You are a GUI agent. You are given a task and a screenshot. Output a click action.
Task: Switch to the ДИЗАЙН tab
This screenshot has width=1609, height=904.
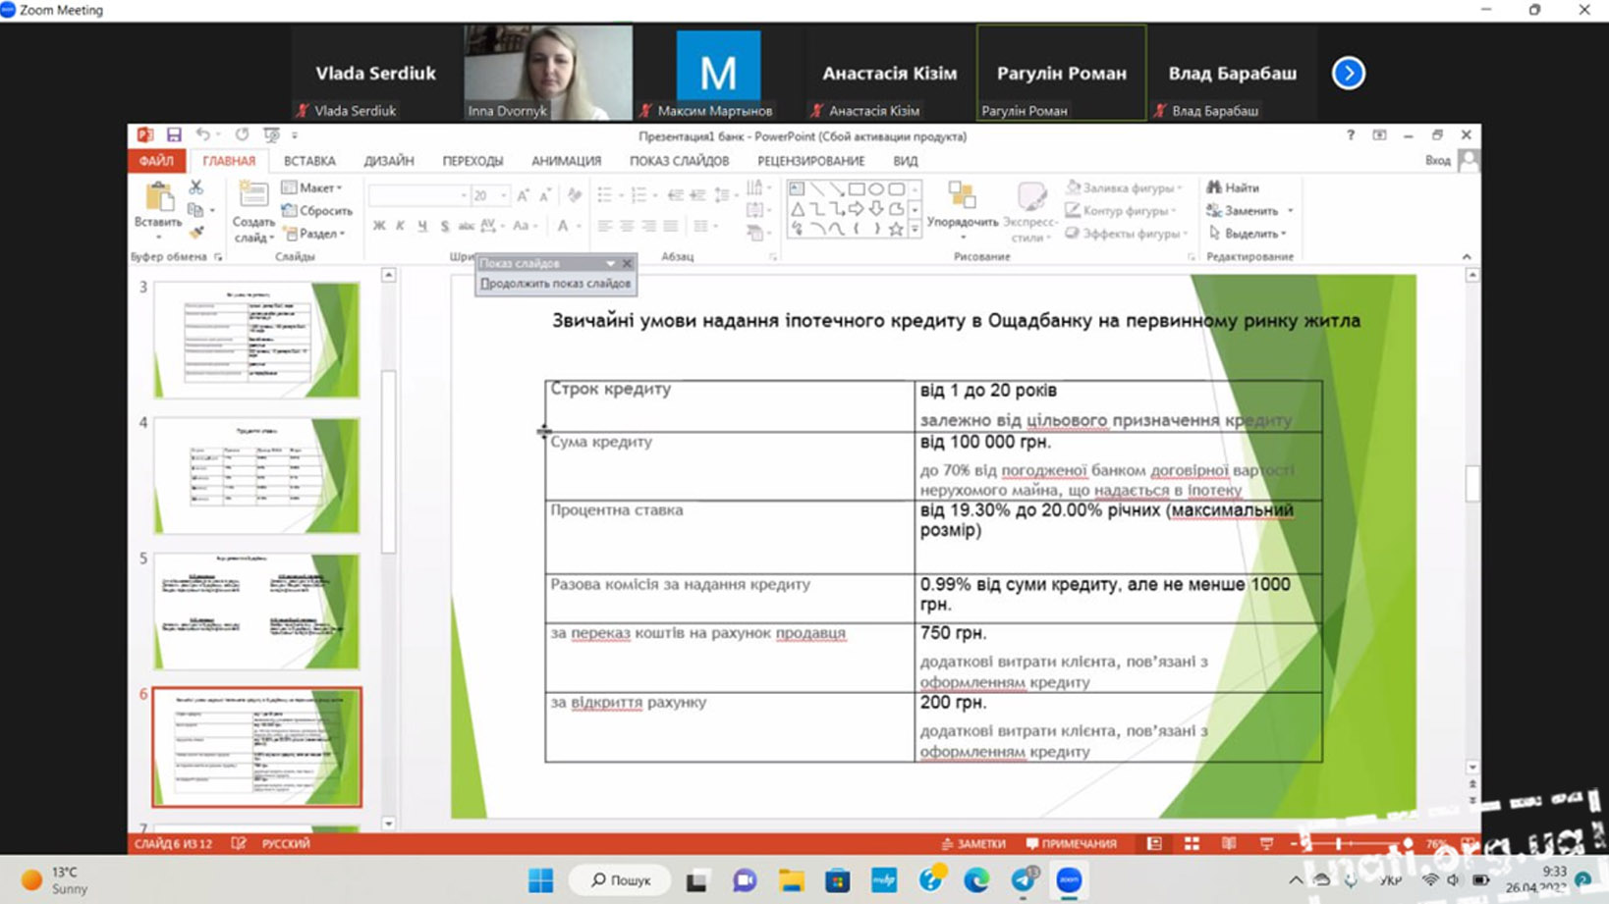[x=389, y=161]
